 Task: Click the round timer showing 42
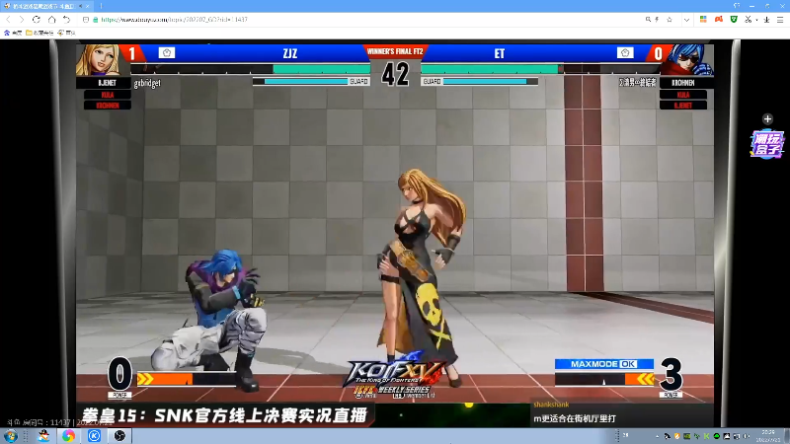click(395, 75)
